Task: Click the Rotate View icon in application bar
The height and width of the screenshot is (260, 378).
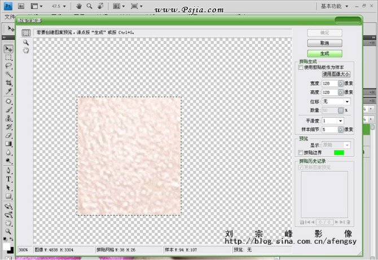Action: click(x=100, y=6)
